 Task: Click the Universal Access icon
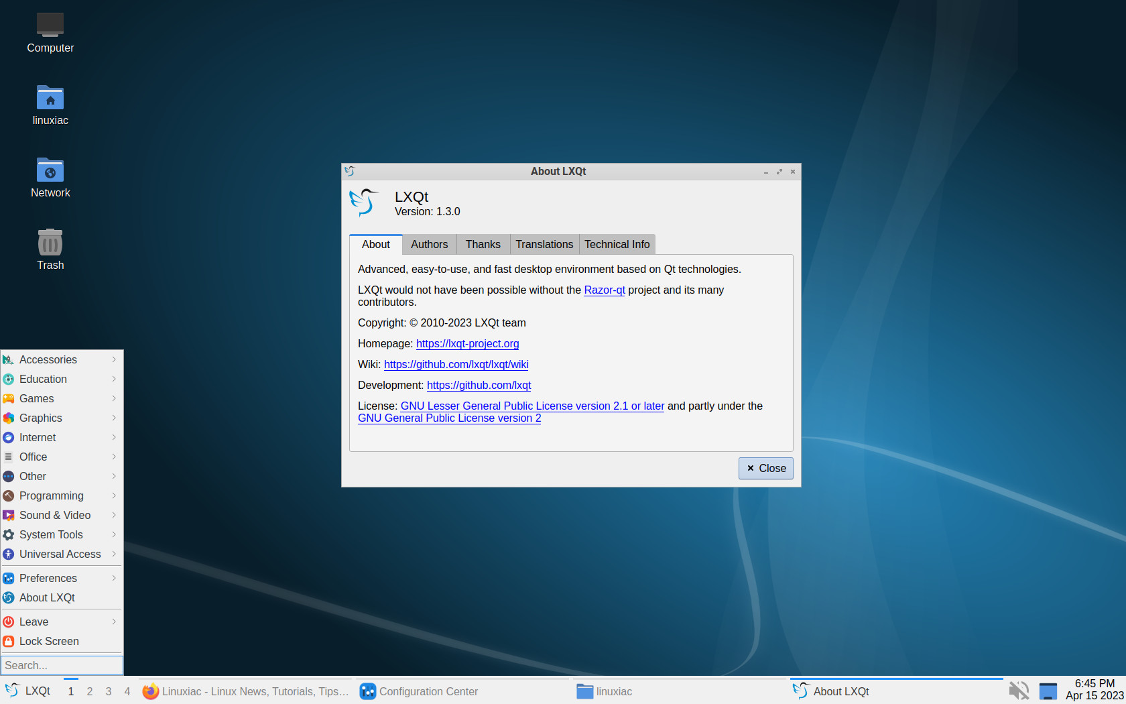pos(9,554)
